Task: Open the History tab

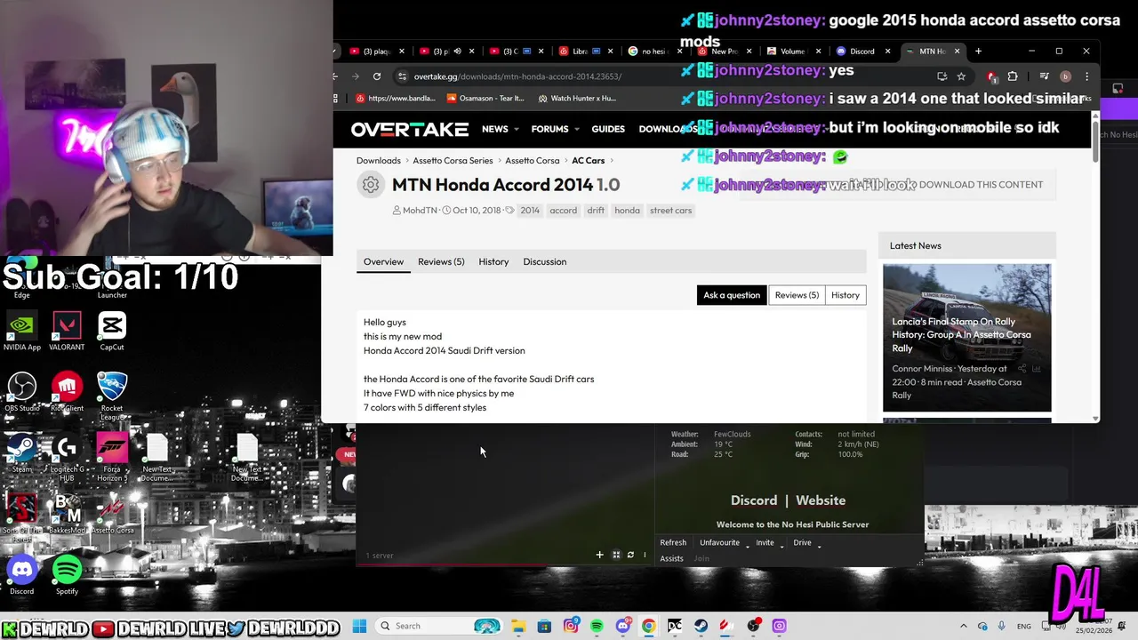Action: [x=493, y=261]
